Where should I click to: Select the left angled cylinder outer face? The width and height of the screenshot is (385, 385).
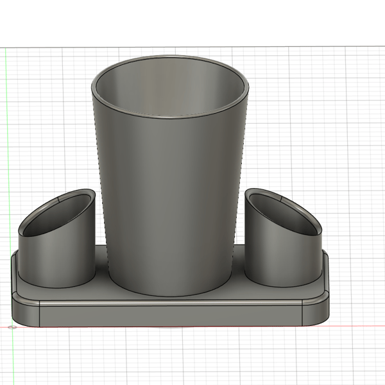pos(58,261)
